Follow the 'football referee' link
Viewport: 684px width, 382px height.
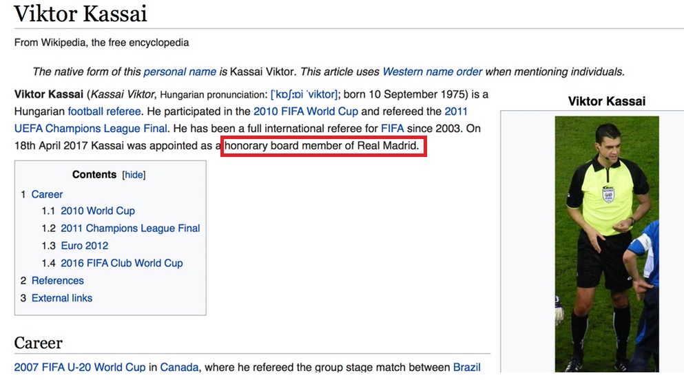[x=104, y=112]
